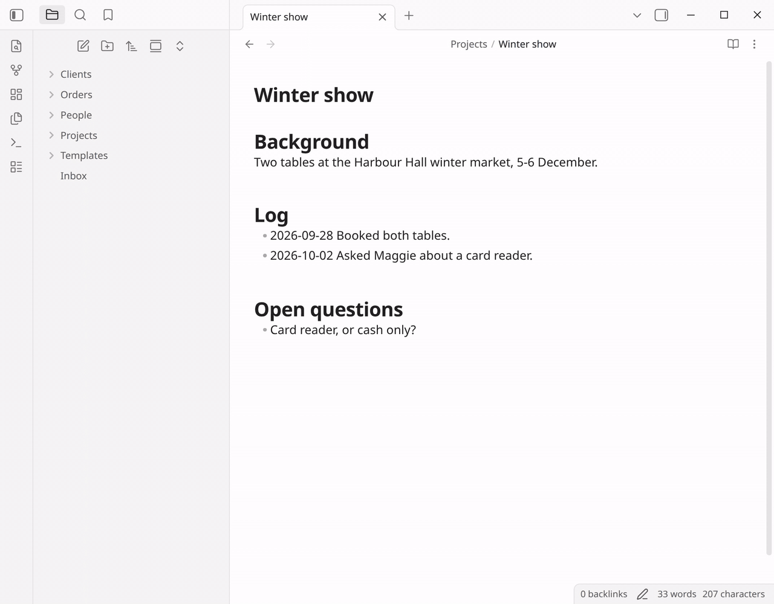Open more options three-dot menu
774x604 pixels.
click(x=754, y=44)
